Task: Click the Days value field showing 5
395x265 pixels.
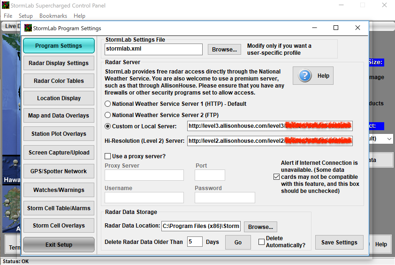Action: (195, 242)
